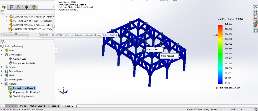Viewport: 258px width, 111px height.
Task: Click Length: 3650mm in status bar
Action: point(194,109)
